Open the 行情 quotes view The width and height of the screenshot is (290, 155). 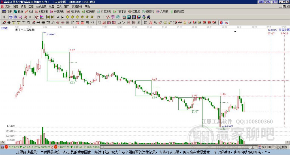click(7, 11)
